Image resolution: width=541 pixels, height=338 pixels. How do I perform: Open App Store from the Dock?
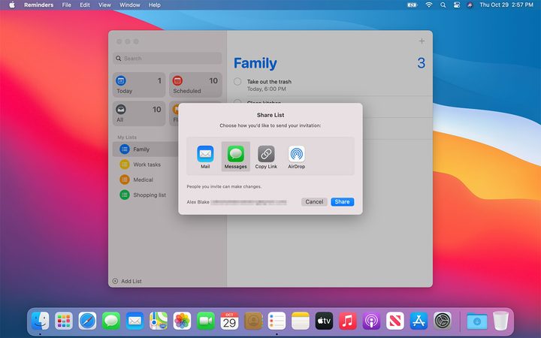(419, 321)
